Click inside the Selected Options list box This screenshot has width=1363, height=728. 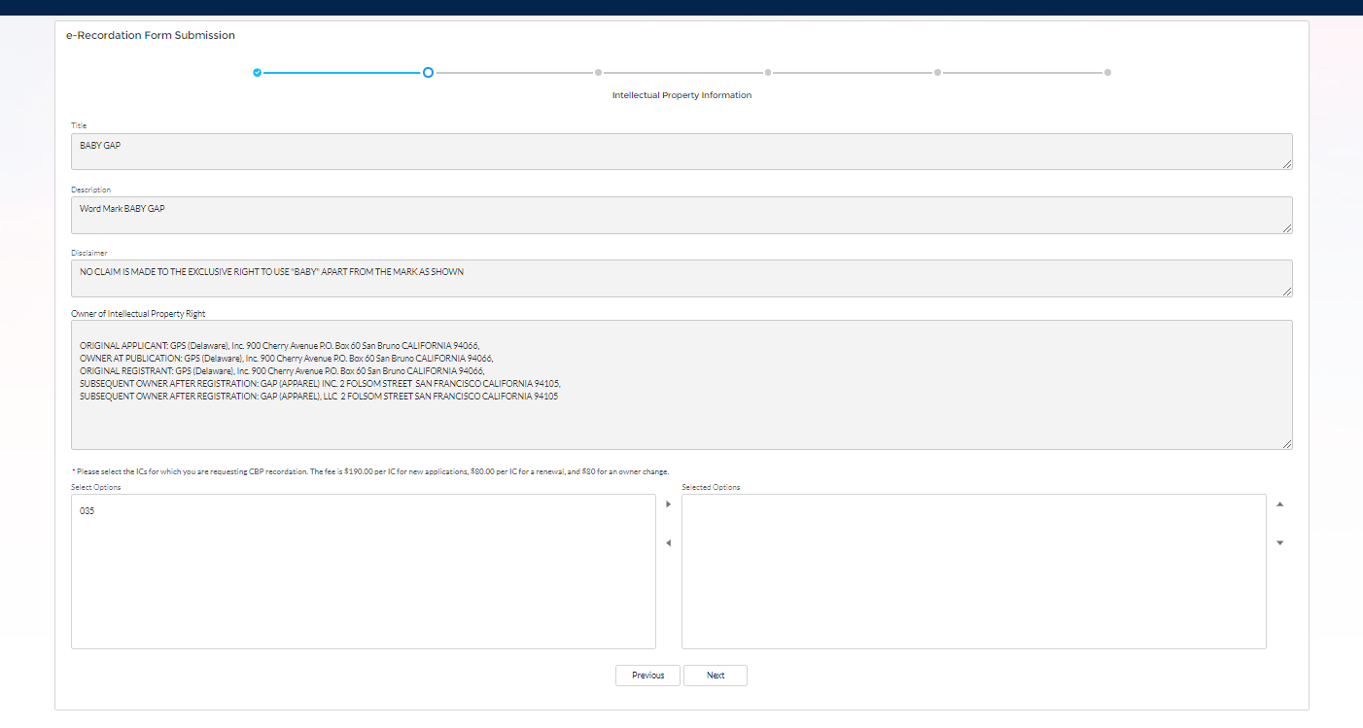click(x=973, y=572)
